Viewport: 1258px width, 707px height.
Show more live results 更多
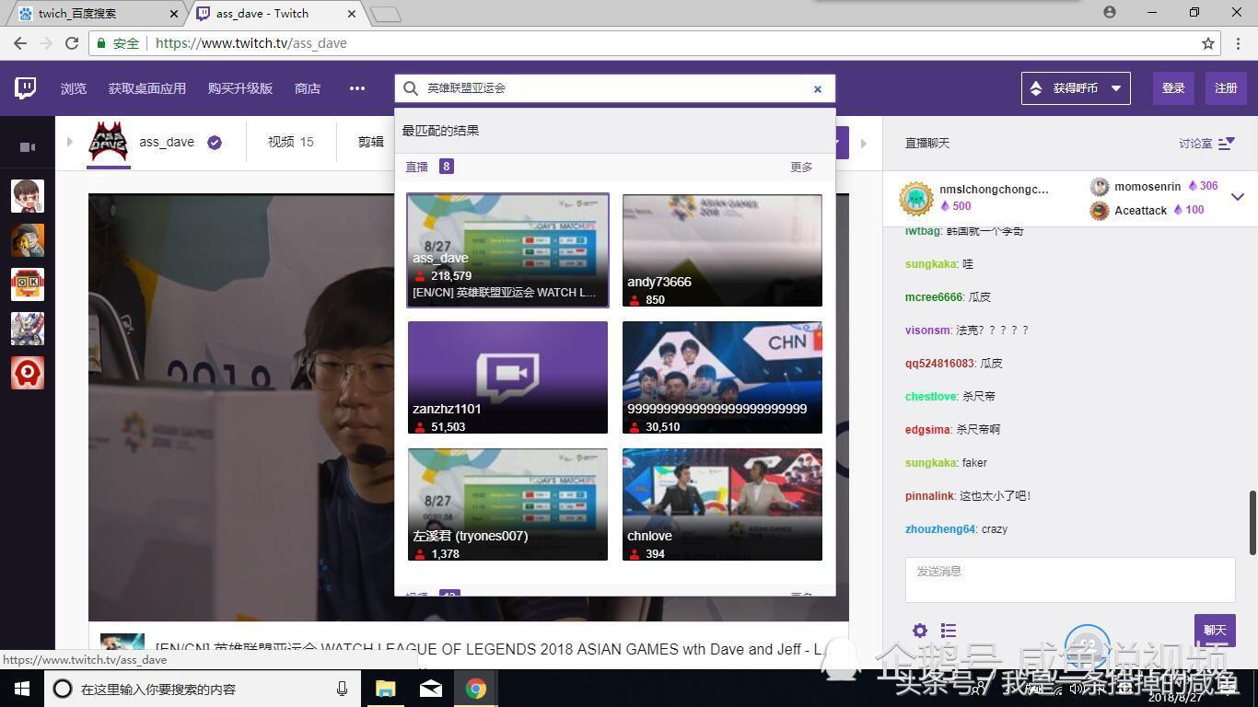pyautogui.click(x=801, y=167)
